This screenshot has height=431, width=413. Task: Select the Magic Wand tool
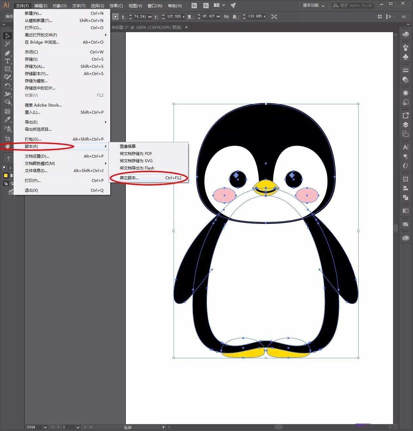pos(8,44)
